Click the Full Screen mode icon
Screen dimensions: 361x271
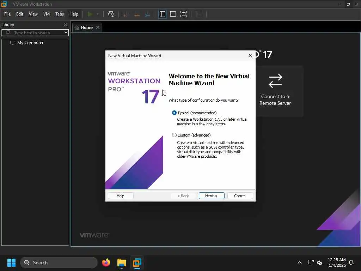point(184,14)
